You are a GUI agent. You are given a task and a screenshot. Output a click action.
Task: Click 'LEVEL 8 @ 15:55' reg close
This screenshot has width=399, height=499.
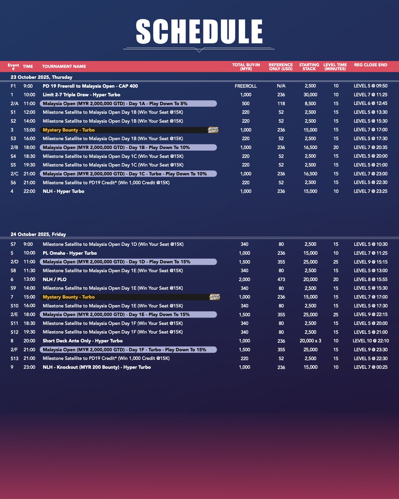tap(371, 280)
